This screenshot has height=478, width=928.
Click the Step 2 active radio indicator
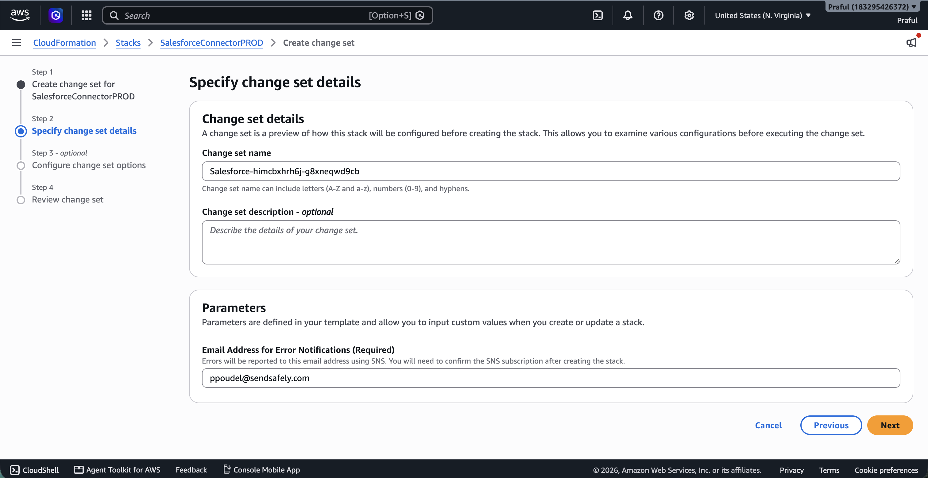[21, 131]
